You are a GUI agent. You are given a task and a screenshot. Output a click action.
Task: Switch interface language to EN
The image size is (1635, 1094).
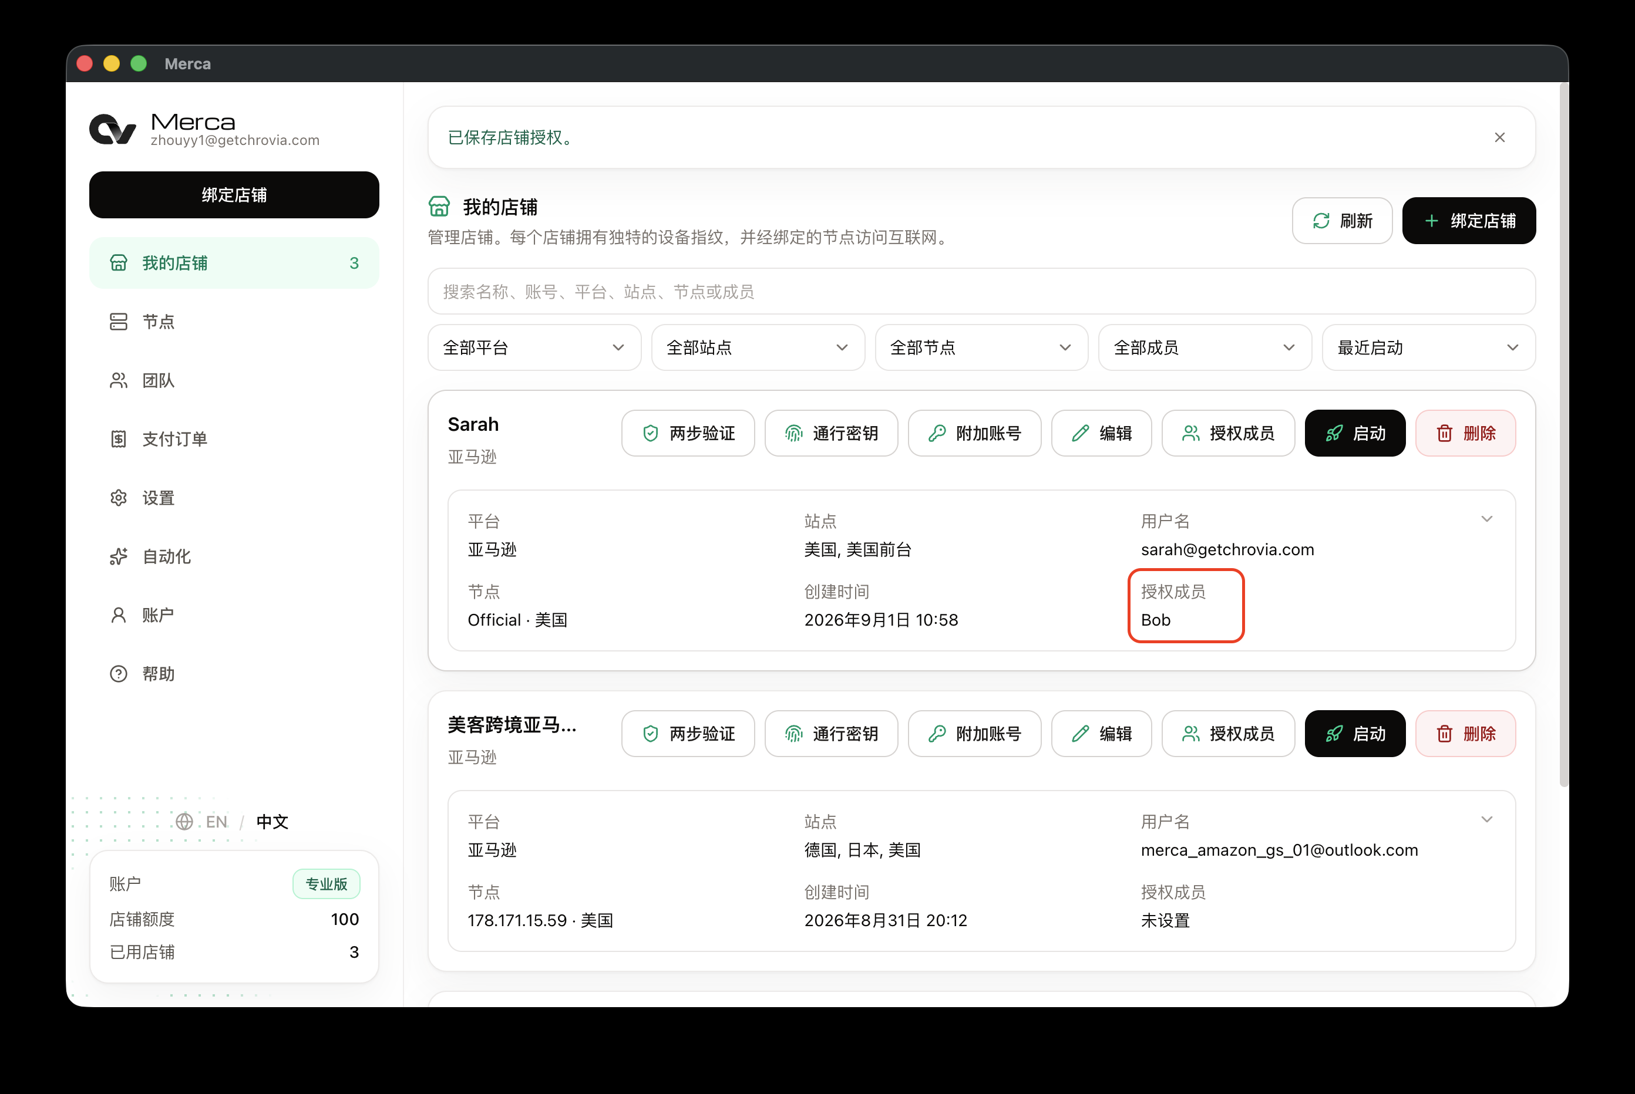tap(217, 822)
